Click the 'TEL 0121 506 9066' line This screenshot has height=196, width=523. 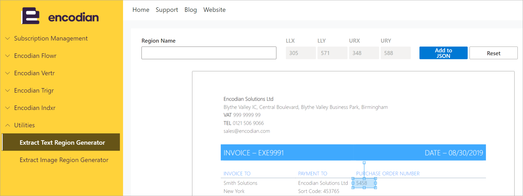[243, 123]
